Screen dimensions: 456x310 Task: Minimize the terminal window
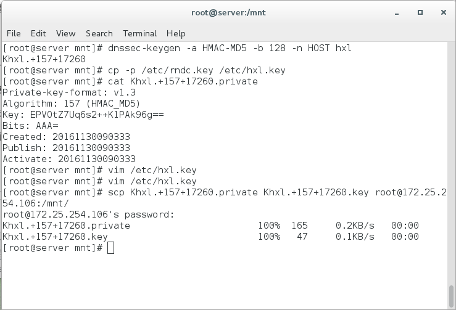(397, 13)
